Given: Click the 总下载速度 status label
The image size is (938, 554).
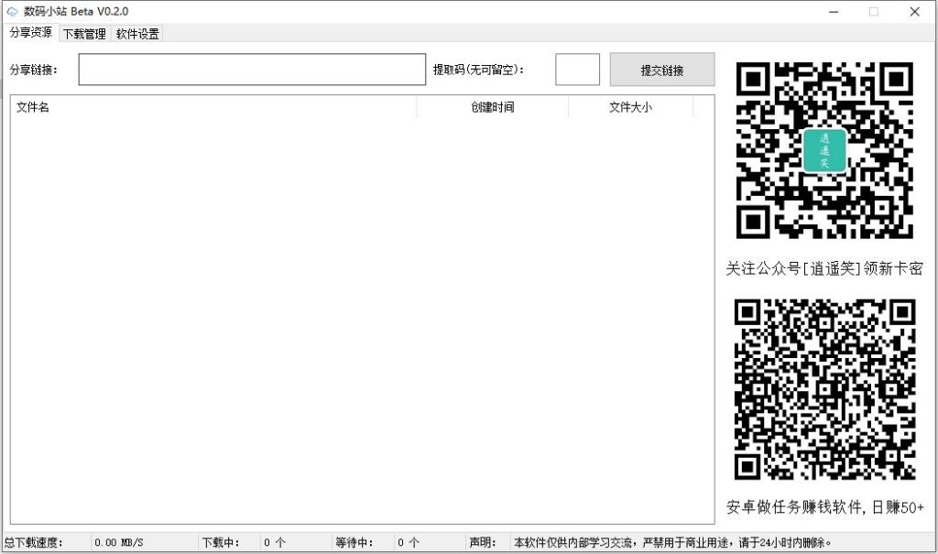Looking at the screenshot, I should tap(34, 543).
